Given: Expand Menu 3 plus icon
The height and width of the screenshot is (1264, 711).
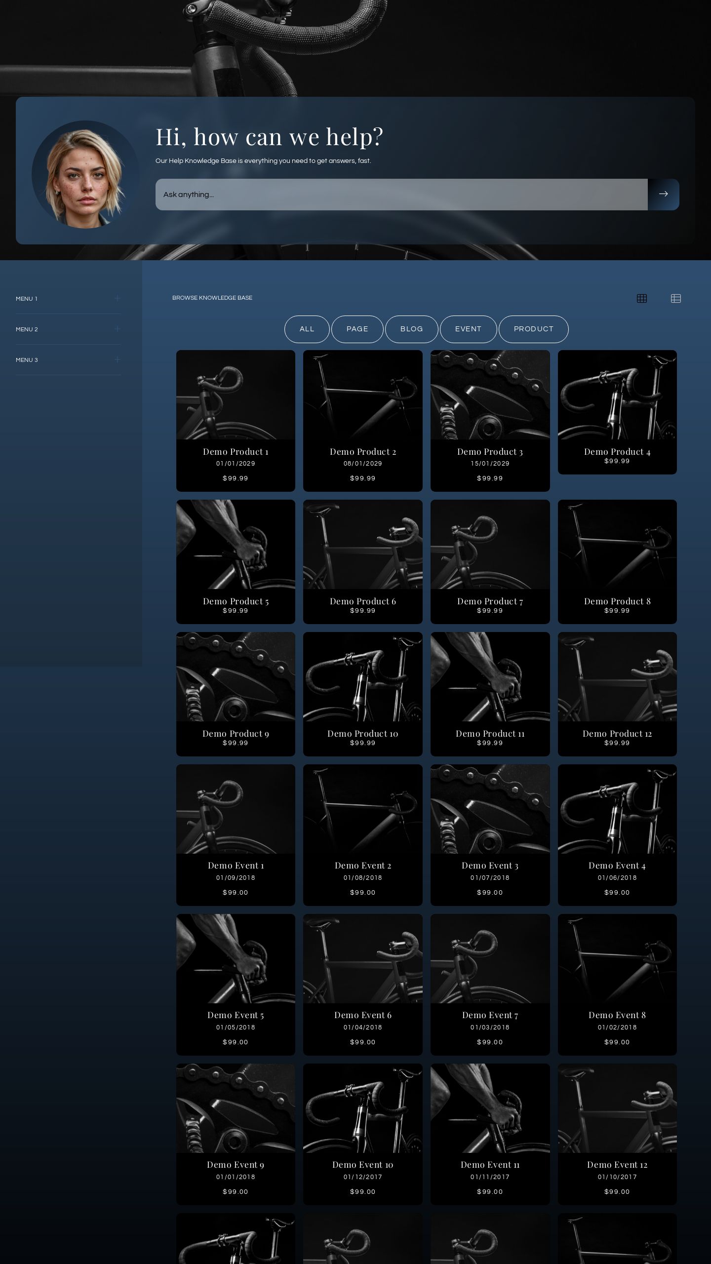Looking at the screenshot, I should (117, 359).
